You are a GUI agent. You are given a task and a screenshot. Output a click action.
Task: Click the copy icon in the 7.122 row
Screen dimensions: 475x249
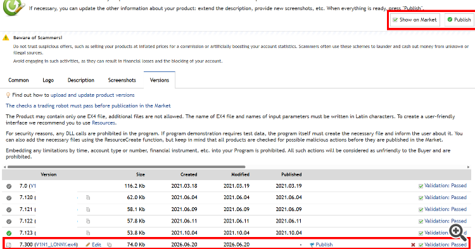click(x=88, y=221)
